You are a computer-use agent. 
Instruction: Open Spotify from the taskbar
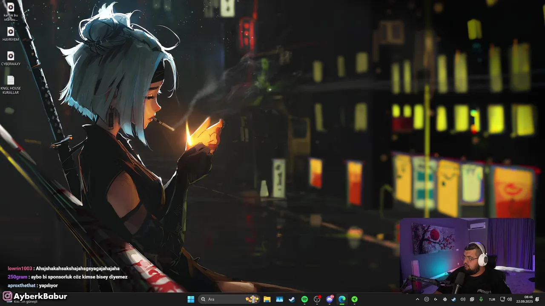tap(304, 299)
